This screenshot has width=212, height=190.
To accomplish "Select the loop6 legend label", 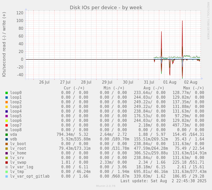I will (16, 121).
